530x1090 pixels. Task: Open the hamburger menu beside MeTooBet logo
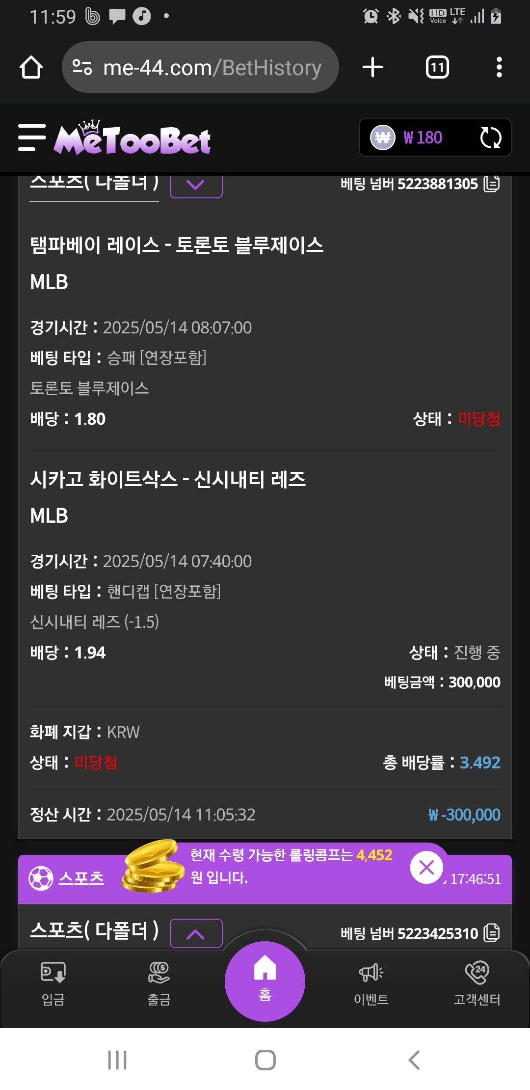tap(32, 137)
